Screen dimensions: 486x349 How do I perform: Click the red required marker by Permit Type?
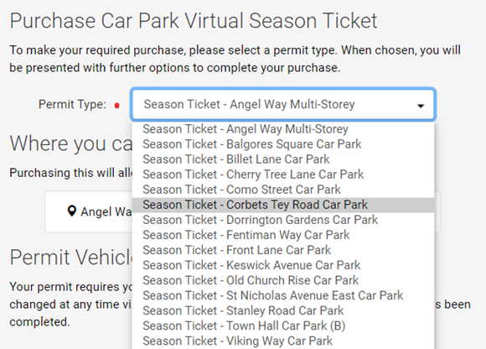pyautogui.click(x=116, y=106)
